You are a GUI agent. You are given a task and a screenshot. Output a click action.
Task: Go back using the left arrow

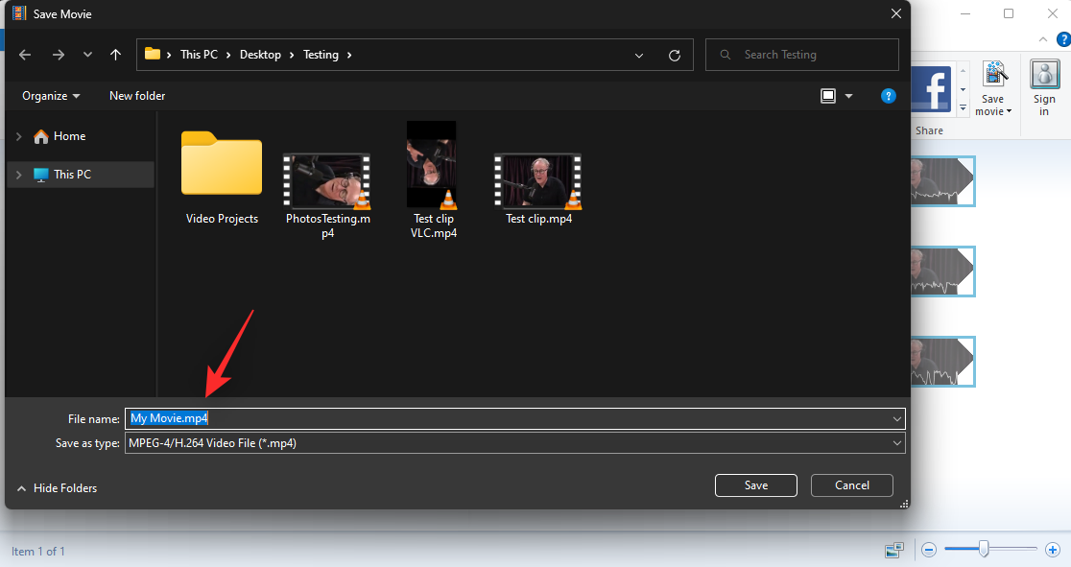point(25,55)
